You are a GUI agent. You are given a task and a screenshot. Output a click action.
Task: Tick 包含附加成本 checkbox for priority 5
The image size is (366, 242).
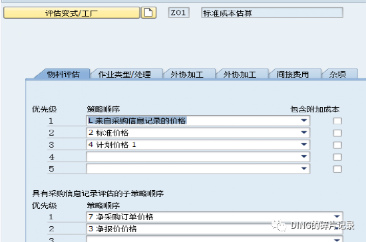[337, 169]
